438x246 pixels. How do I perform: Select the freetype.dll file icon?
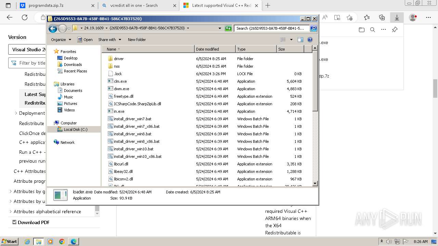tap(110, 96)
